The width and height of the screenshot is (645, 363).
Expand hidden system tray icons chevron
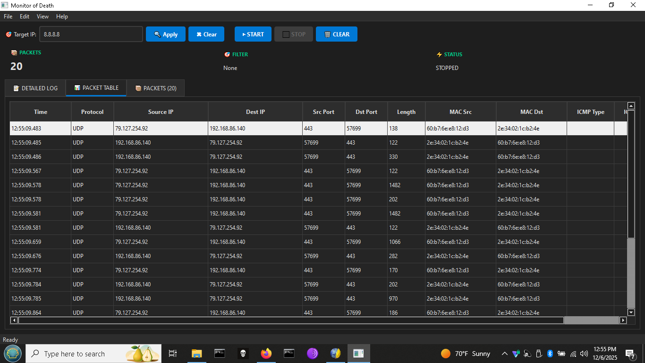point(504,354)
